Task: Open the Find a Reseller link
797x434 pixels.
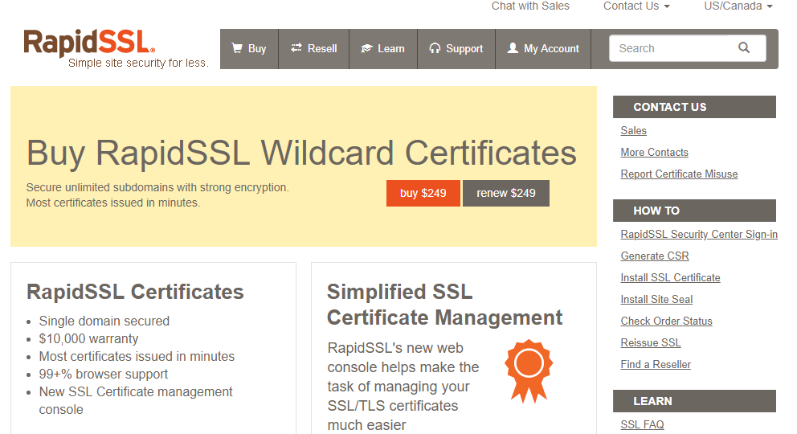Action: tap(656, 364)
